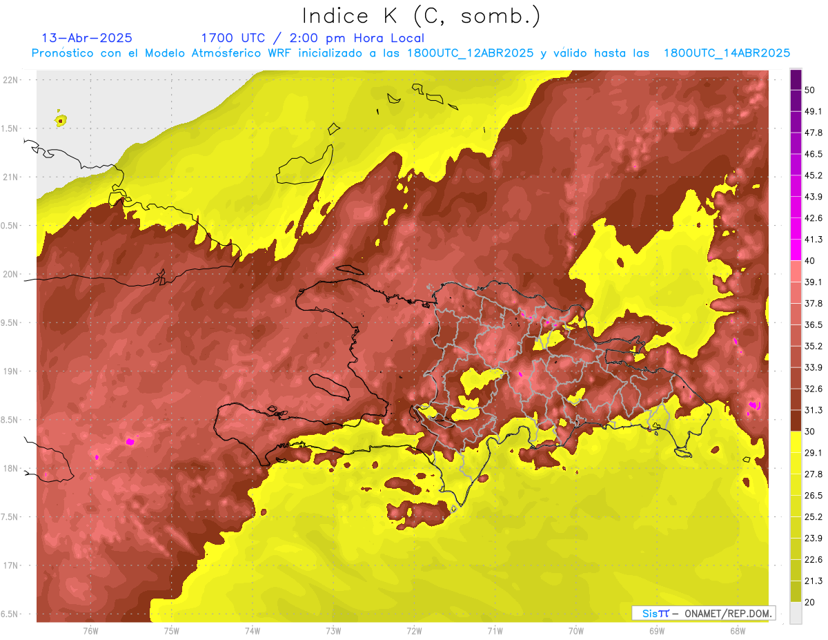Viewport: 828px width, 640px height.
Task: Click the colorbar value "35.2"
Action: coord(814,346)
